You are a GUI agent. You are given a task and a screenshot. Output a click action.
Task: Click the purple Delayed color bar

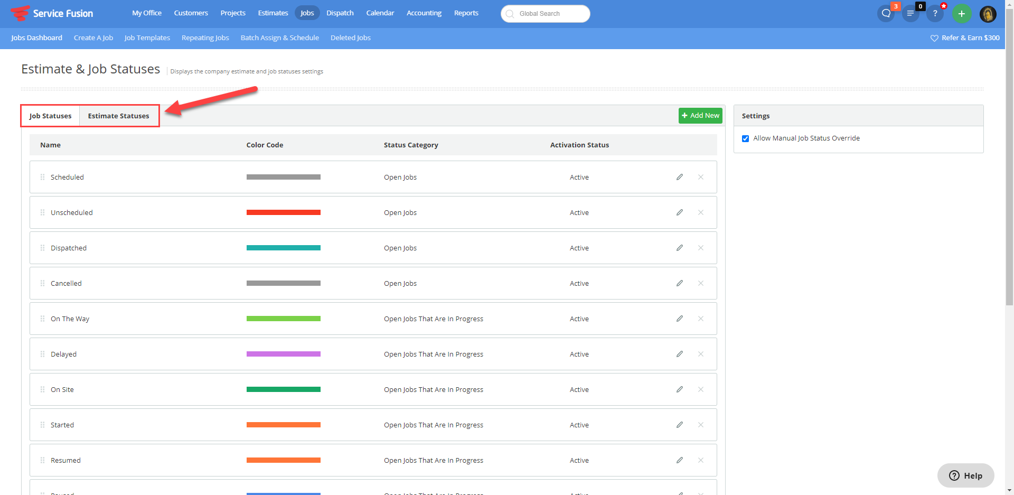point(284,354)
